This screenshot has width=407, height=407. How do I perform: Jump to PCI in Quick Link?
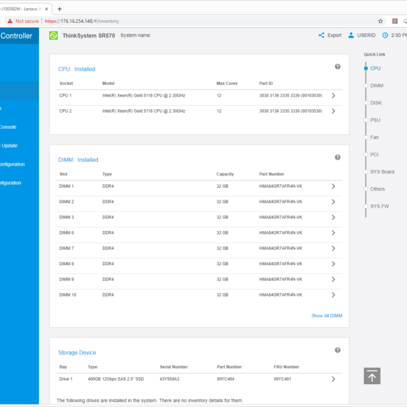tap(374, 154)
